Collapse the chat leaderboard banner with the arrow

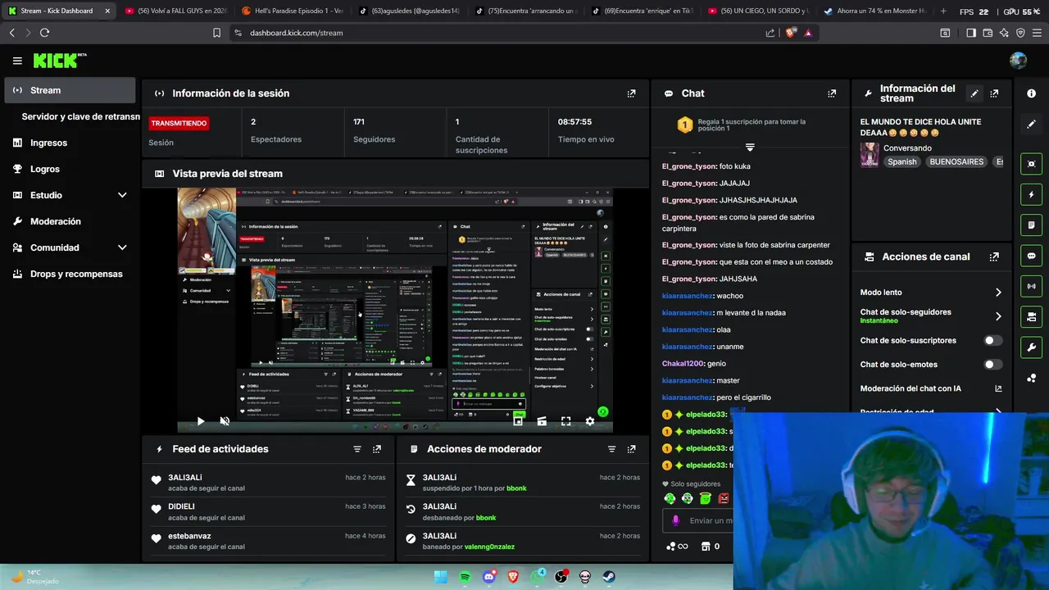pyautogui.click(x=749, y=147)
